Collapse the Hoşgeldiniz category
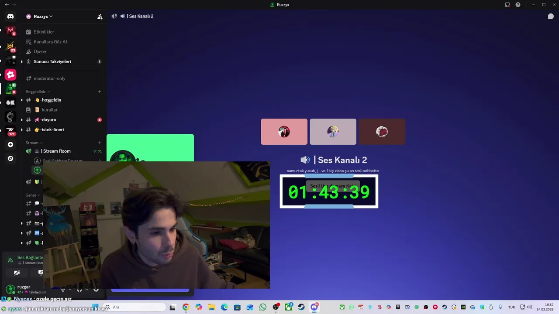The image size is (559, 314). pyautogui.click(x=38, y=92)
